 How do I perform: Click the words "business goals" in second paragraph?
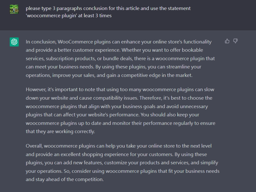coord(131,106)
